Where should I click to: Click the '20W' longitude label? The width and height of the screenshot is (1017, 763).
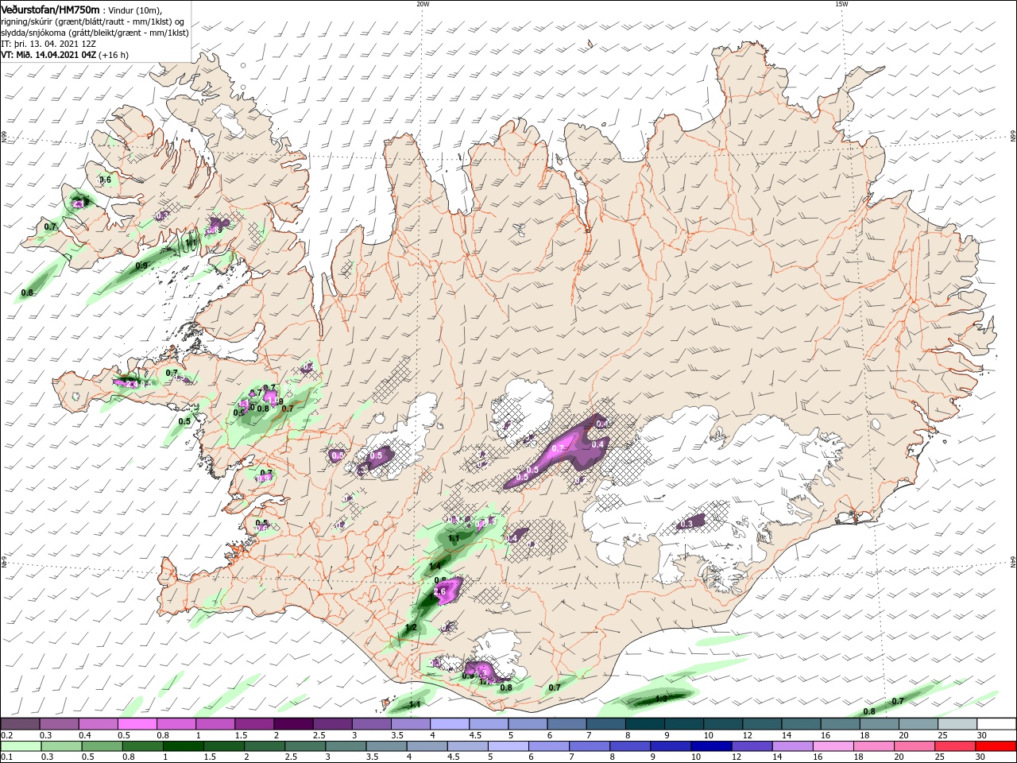423,4
